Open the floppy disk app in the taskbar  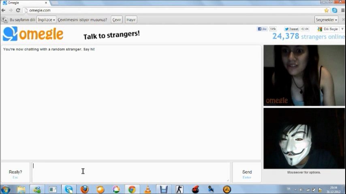164,190
